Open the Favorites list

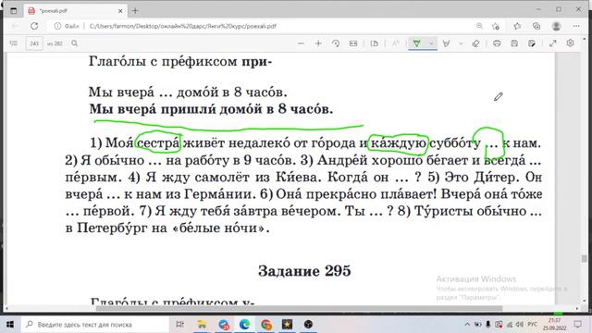point(517,26)
